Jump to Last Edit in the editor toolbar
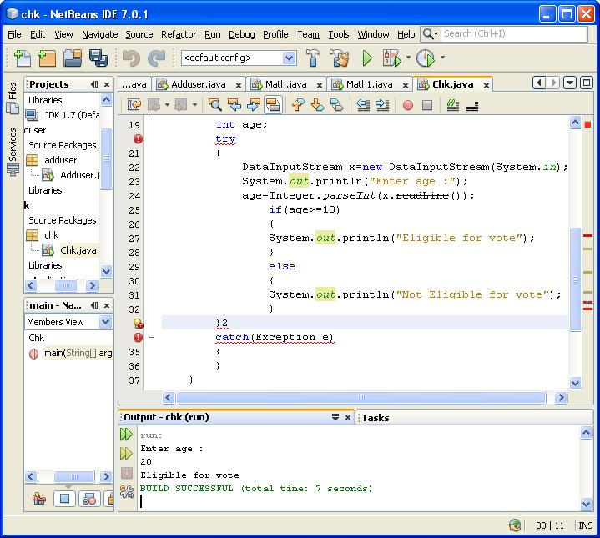 click(x=134, y=105)
